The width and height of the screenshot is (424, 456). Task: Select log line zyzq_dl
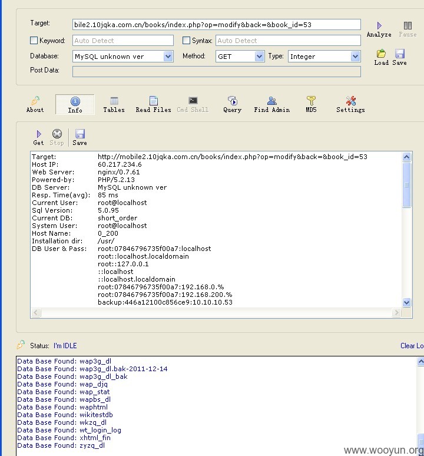pos(61,445)
